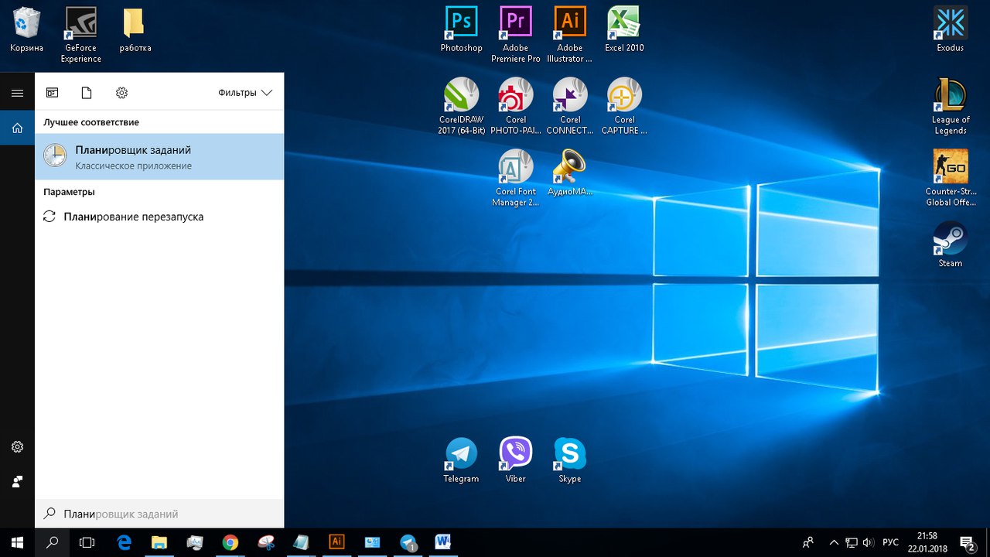The height and width of the screenshot is (557, 990).
Task: Open the Action Center notifications icon
Action: (x=967, y=542)
